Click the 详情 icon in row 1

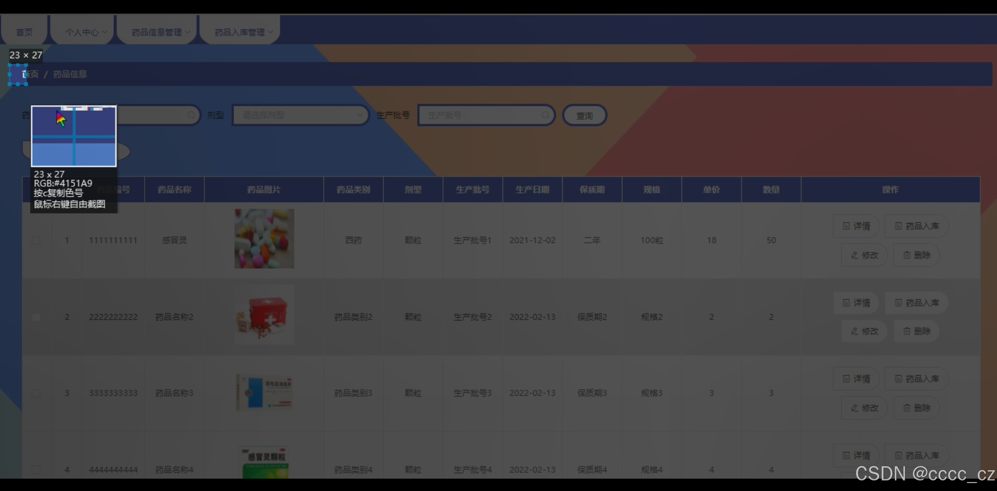coord(846,226)
